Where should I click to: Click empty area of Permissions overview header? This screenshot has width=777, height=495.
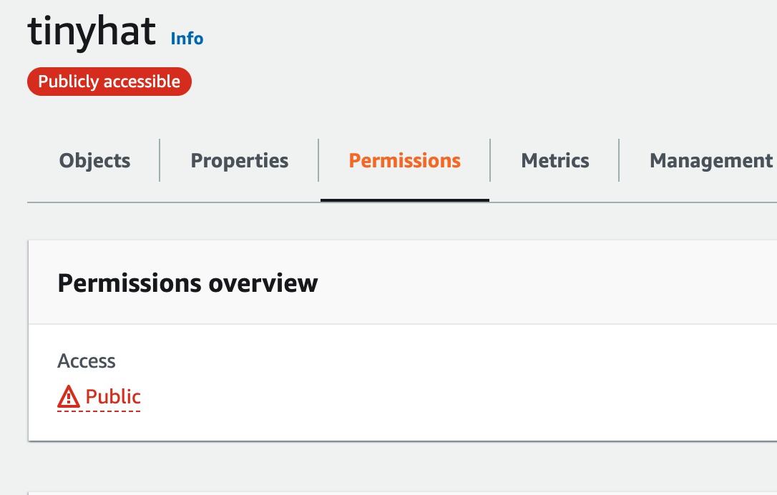[x=545, y=283]
